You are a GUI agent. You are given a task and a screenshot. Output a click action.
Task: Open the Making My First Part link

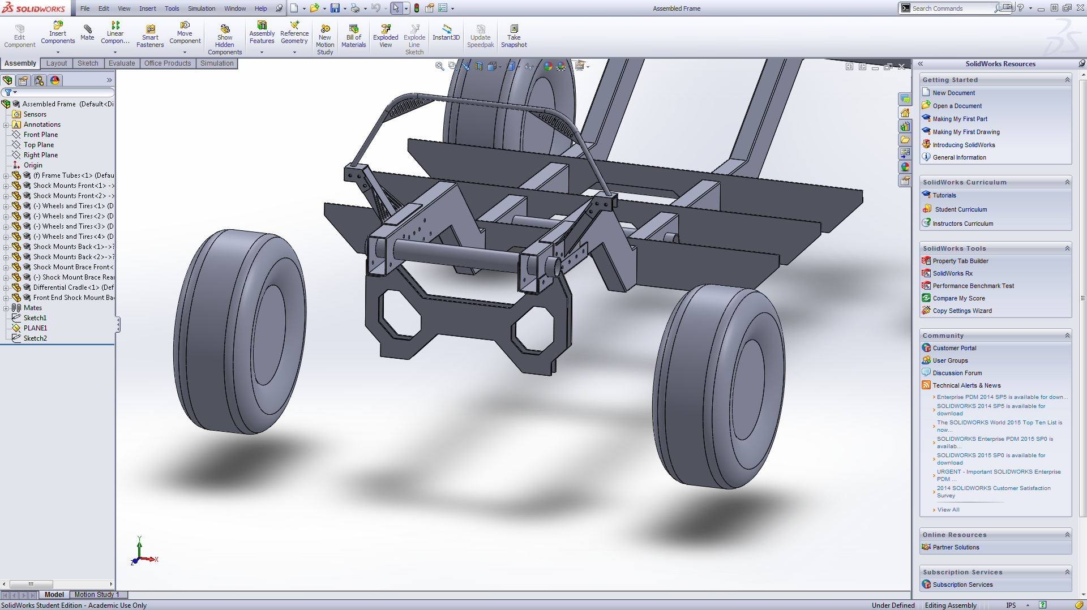(x=960, y=119)
